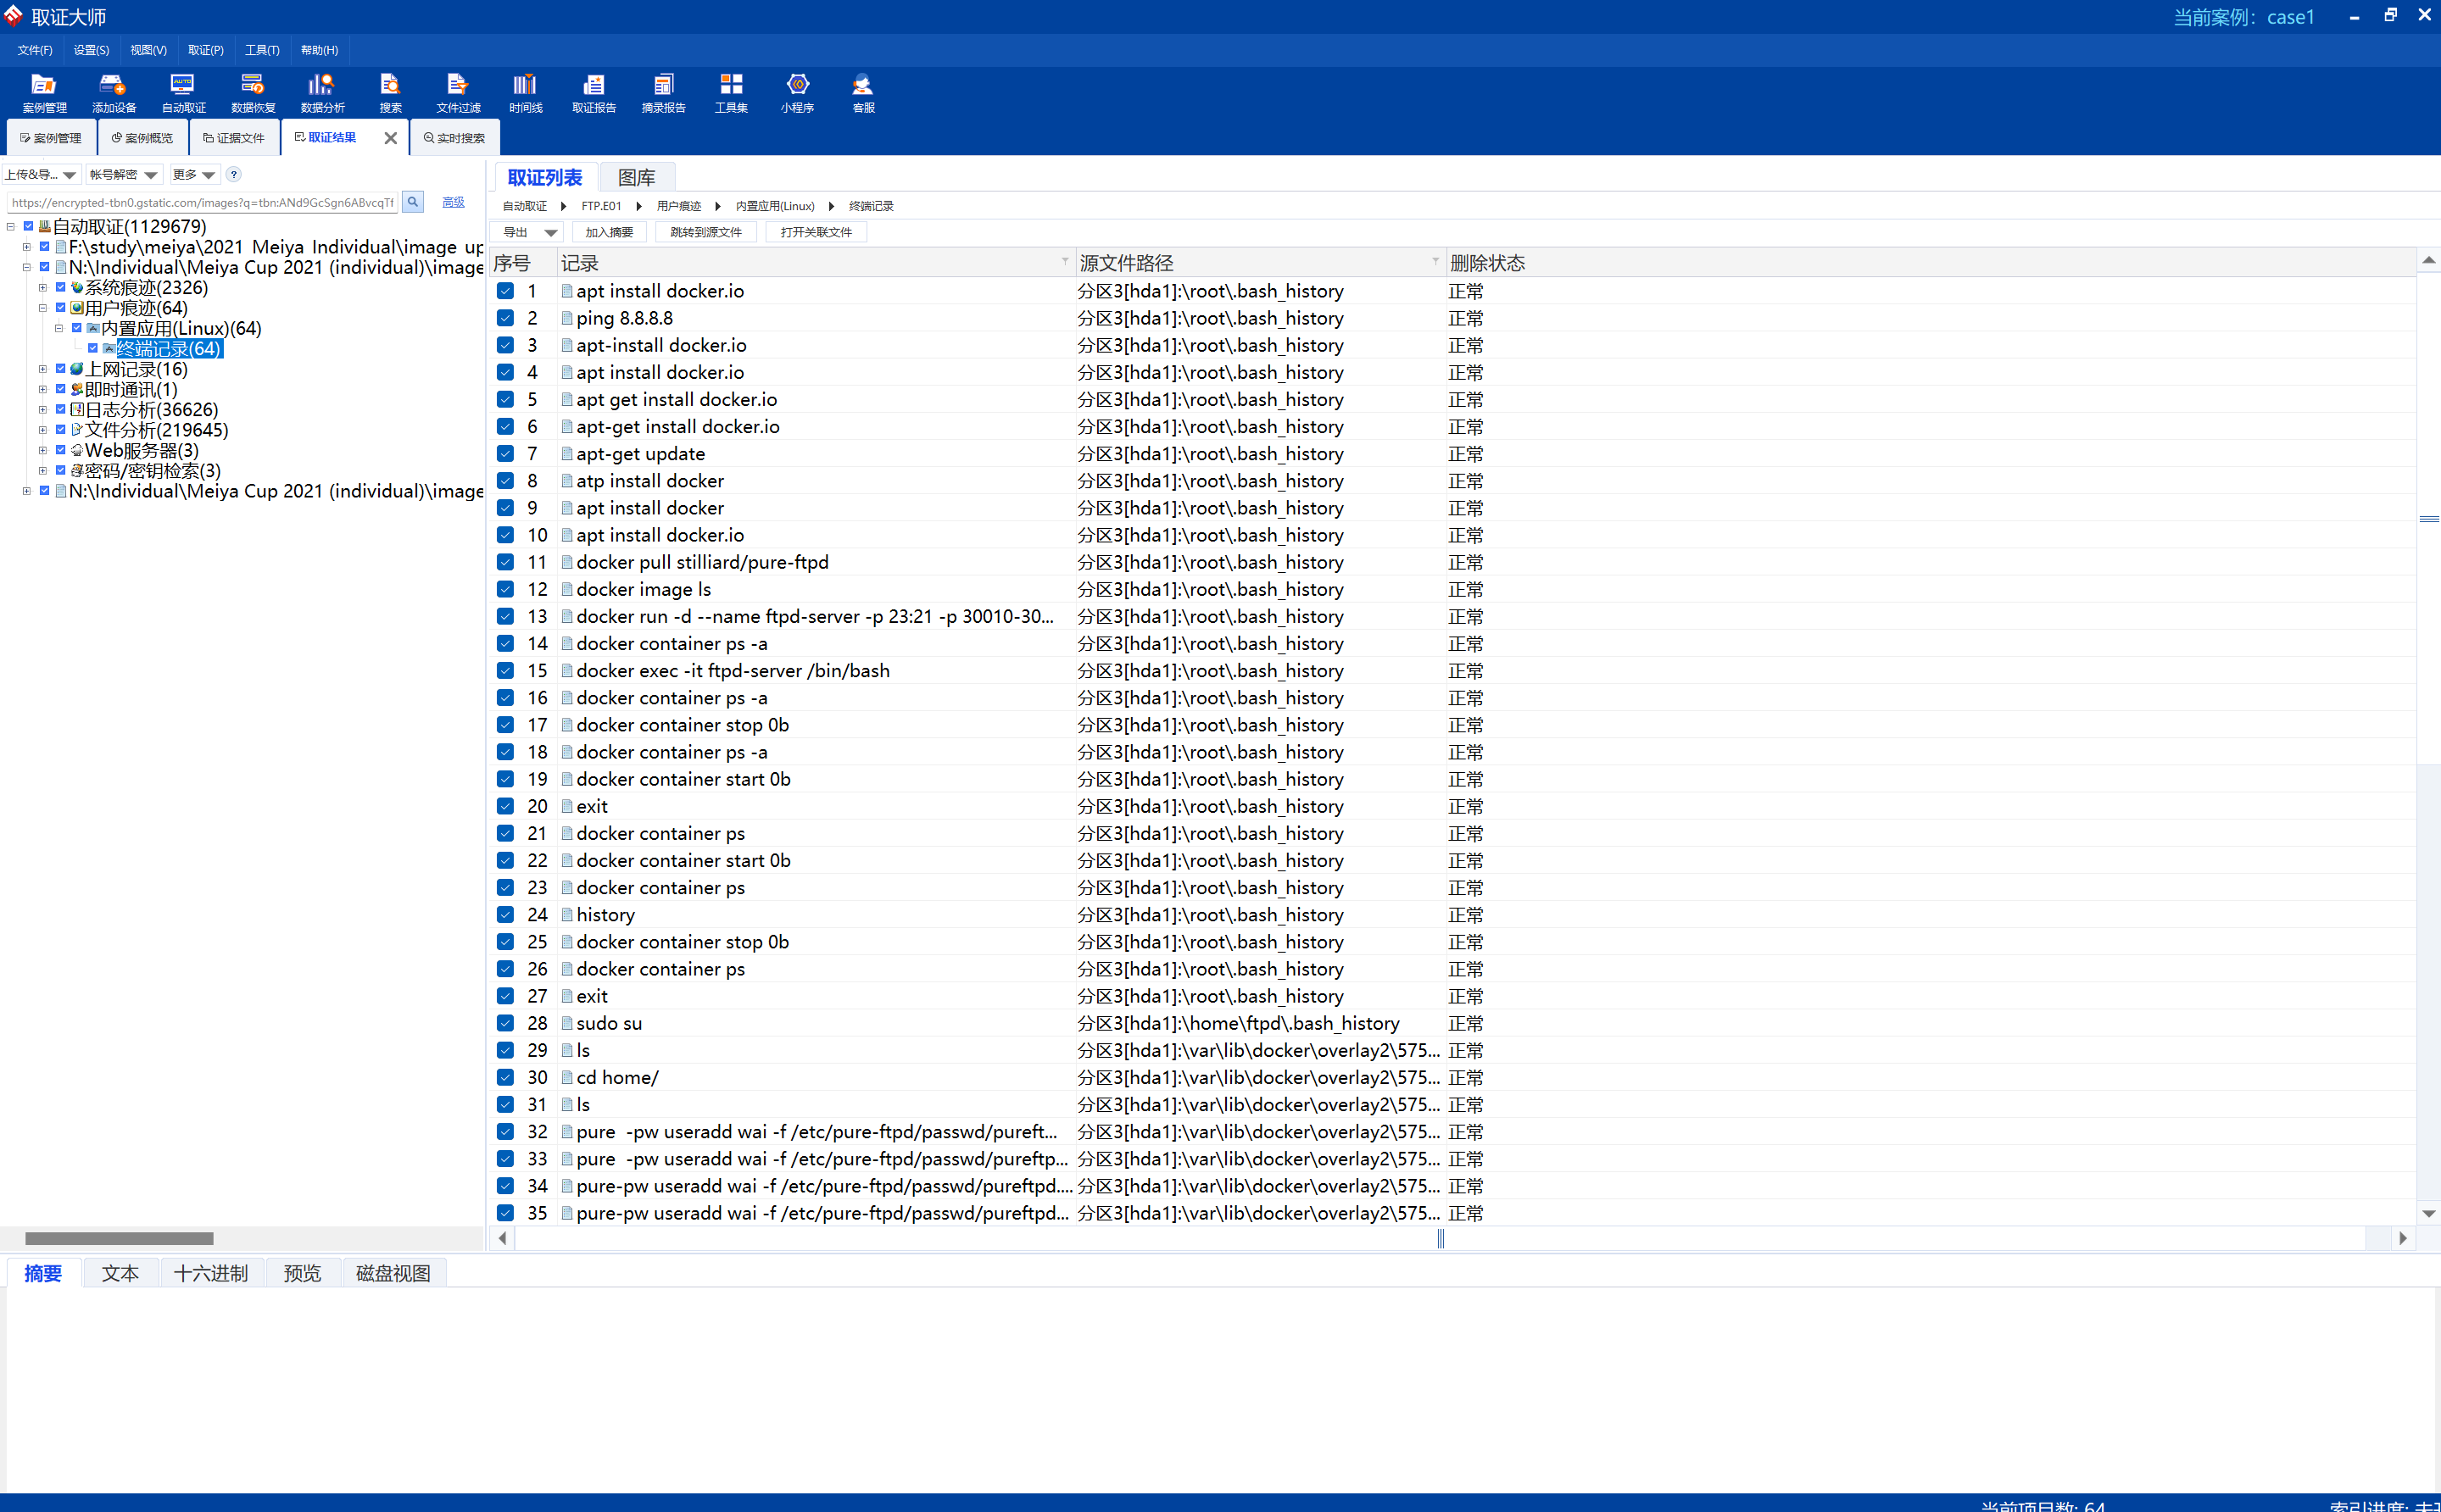Uncheck row 2 ping 8.8.8.8 checkbox
This screenshot has height=1512, width=2441.
[x=505, y=318]
